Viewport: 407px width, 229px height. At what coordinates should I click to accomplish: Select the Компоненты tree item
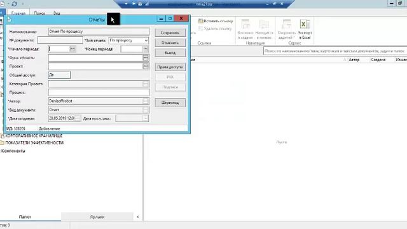tap(13, 151)
